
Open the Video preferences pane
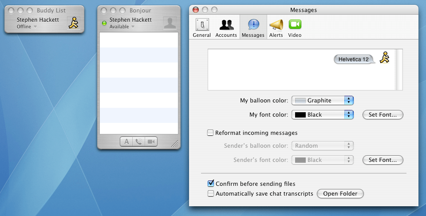(x=295, y=27)
